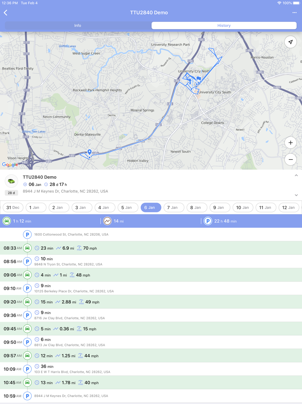Open the 2.88 mi trip row

tap(151, 302)
